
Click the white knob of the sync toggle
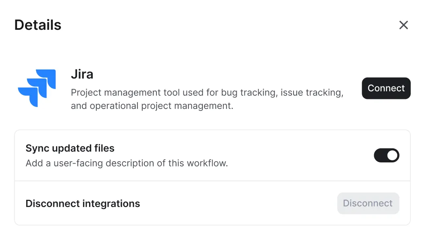(x=392, y=156)
